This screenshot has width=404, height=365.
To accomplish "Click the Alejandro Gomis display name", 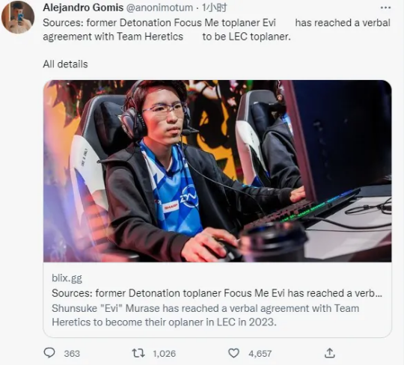I will pyautogui.click(x=83, y=7).
